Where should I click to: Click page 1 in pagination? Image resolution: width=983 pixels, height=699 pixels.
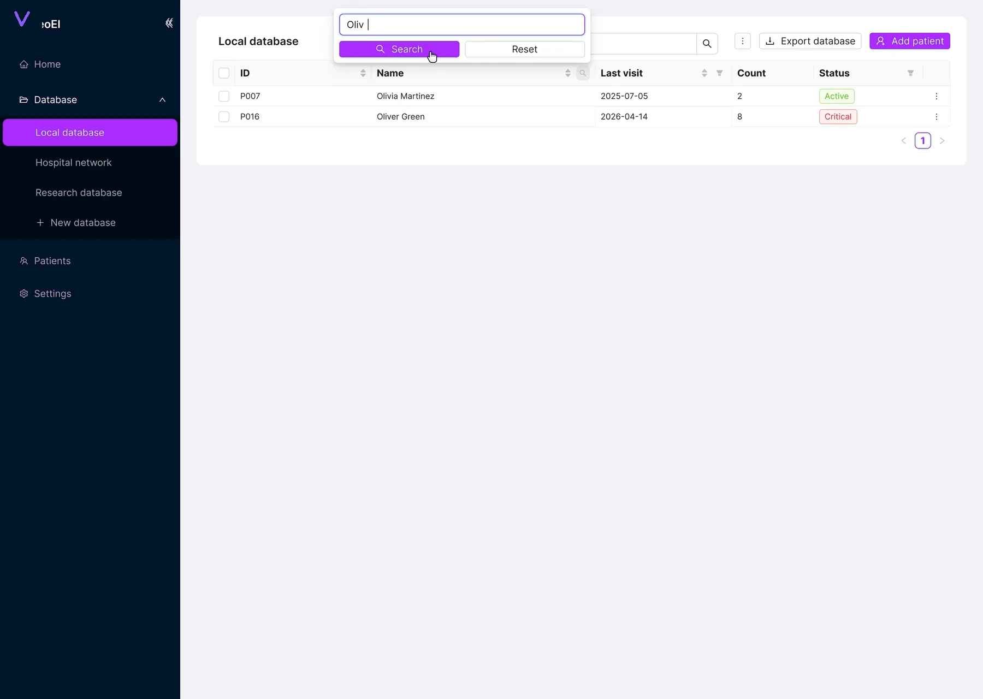(923, 141)
